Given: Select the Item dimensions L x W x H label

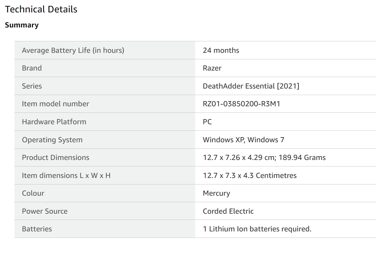Looking at the screenshot, I should tap(66, 175).
